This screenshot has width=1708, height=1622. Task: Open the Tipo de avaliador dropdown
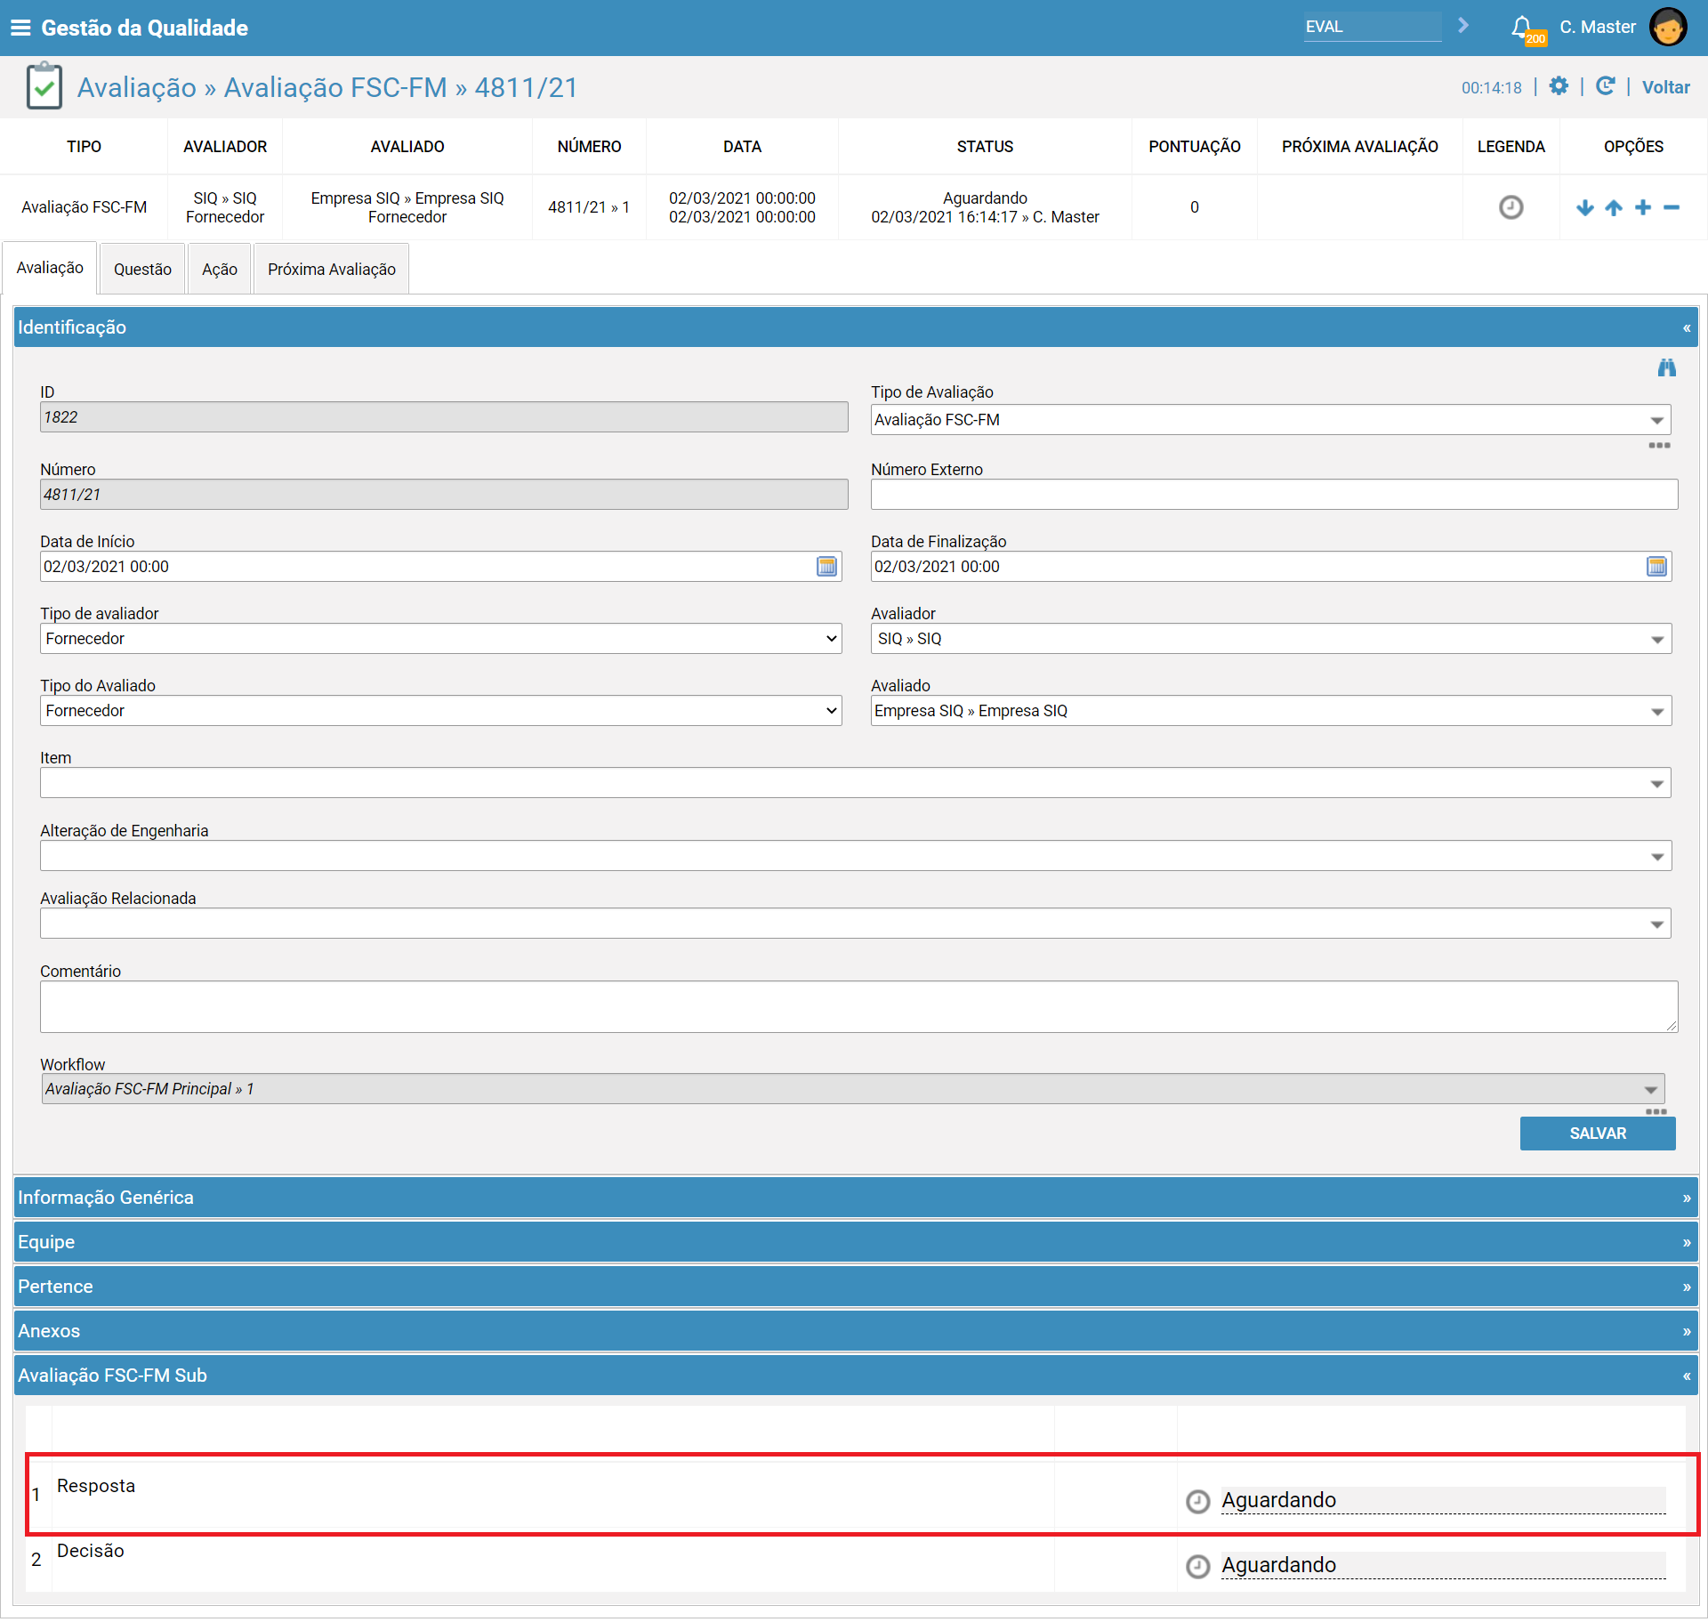coord(441,639)
